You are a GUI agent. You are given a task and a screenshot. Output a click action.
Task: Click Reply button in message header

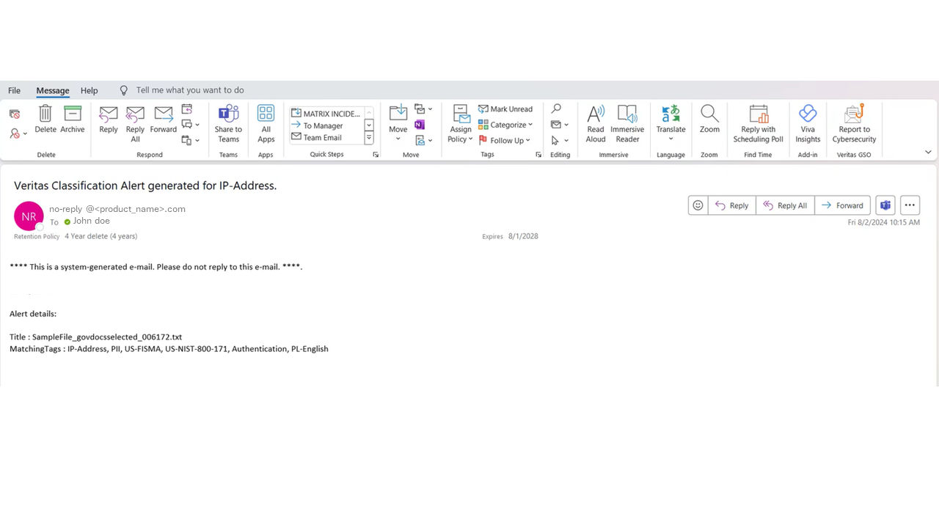point(732,205)
